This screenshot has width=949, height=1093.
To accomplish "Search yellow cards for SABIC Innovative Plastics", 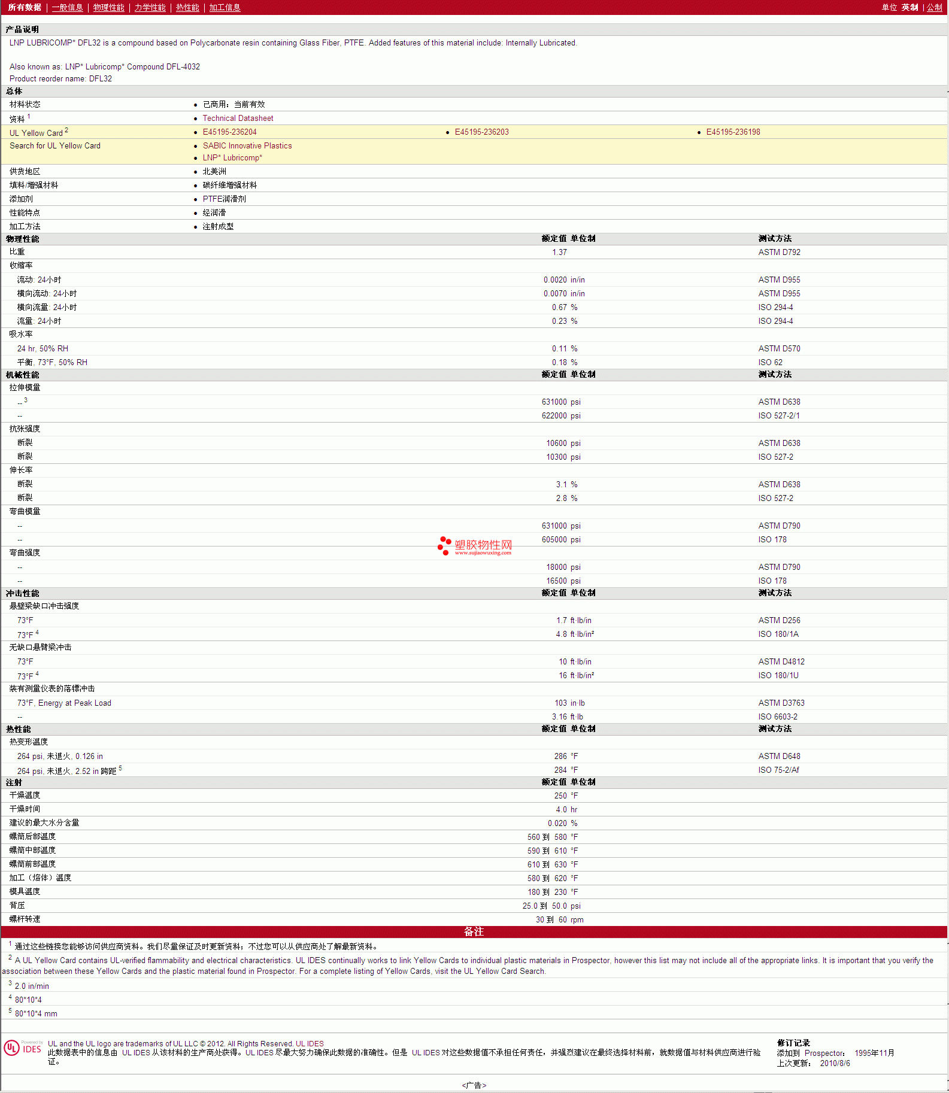I will point(247,146).
